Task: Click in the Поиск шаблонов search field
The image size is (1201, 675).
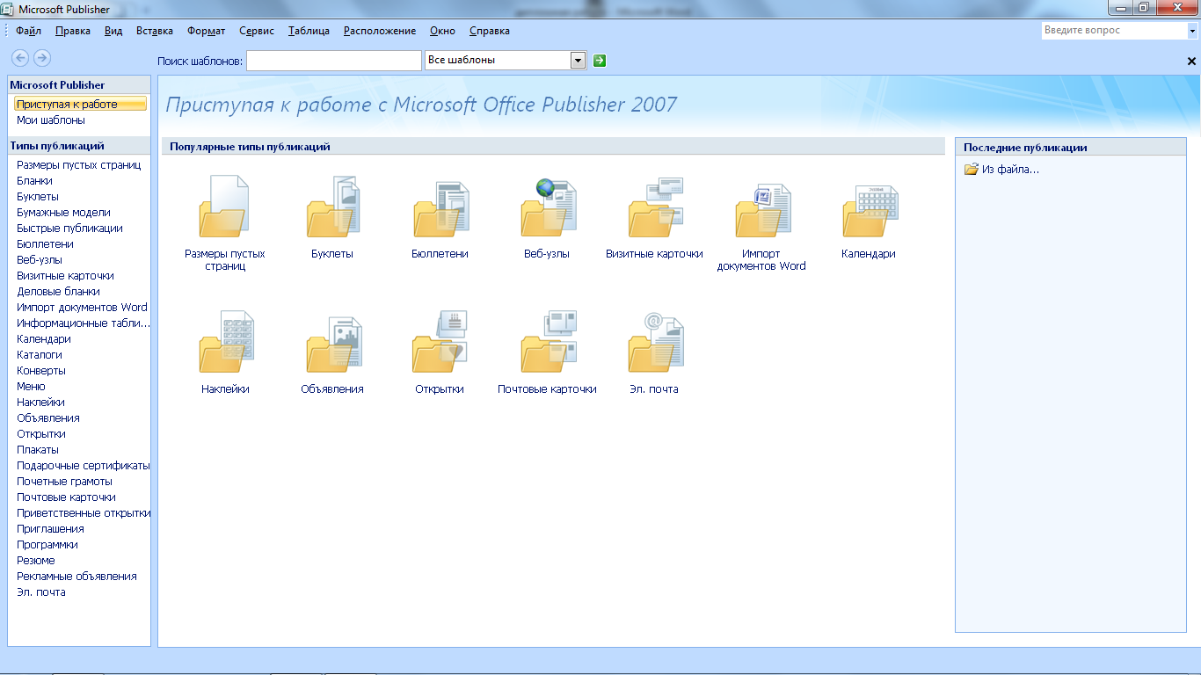Action: [x=334, y=60]
